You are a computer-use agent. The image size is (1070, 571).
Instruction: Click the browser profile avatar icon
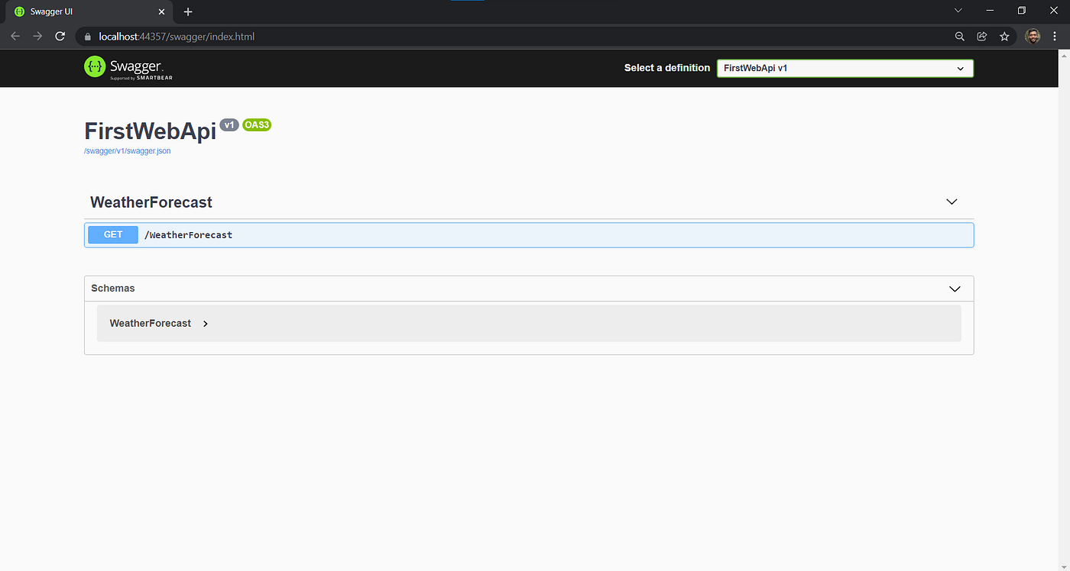click(x=1033, y=36)
